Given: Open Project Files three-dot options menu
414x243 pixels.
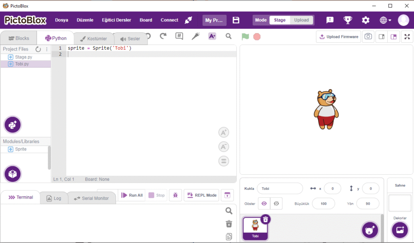Looking at the screenshot, I should coord(46,49).
